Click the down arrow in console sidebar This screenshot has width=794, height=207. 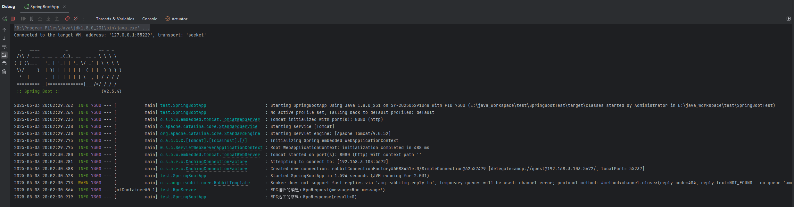[4, 38]
